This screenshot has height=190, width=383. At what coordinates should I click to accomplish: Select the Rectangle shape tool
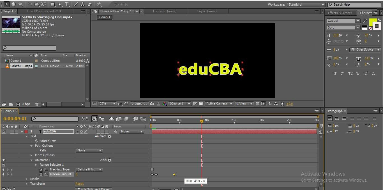click(52, 4)
